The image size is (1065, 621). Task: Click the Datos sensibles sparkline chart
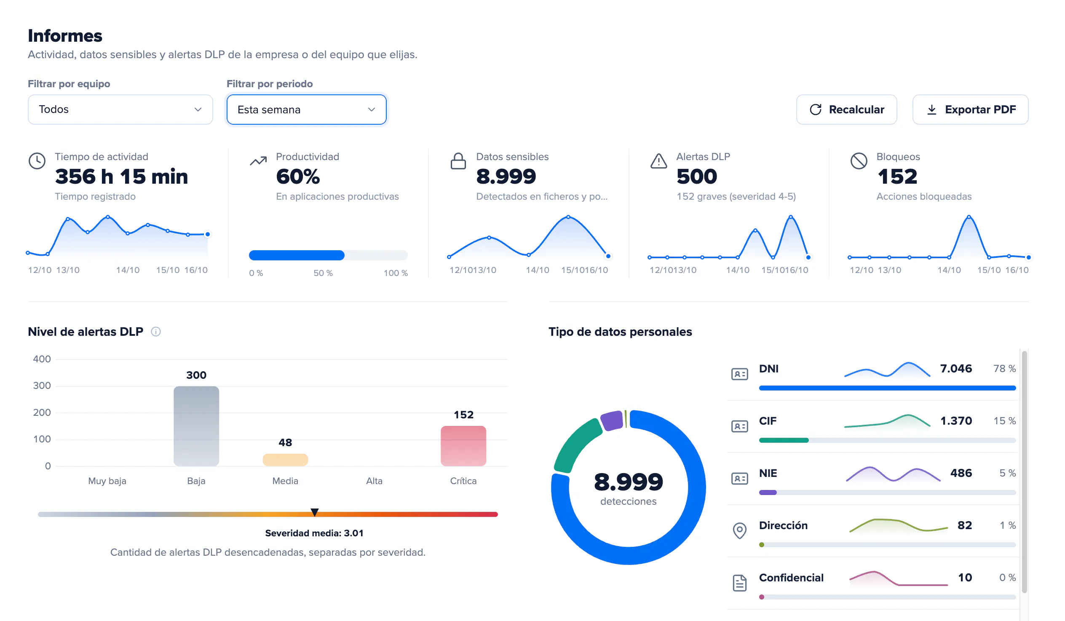(x=529, y=237)
